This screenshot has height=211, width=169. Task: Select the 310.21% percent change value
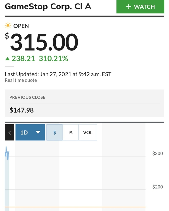54,59
